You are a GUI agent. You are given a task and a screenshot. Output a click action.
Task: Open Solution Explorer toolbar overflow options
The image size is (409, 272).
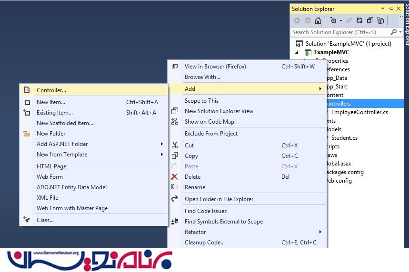[401, 17]
